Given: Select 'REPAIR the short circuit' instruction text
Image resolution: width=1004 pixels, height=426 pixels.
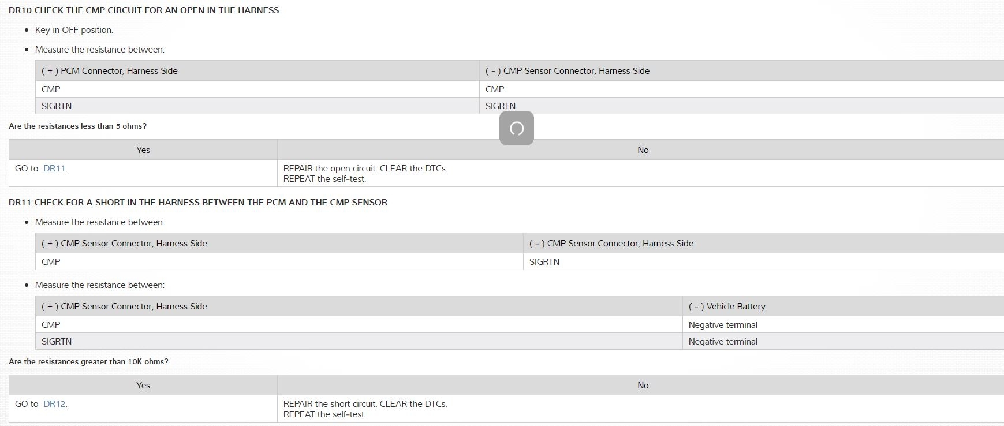Looking at the screenshot, I should [365, 404].
